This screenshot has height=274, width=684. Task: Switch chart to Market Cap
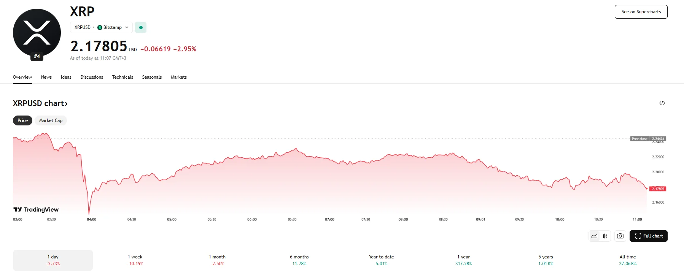click(51, 120)
